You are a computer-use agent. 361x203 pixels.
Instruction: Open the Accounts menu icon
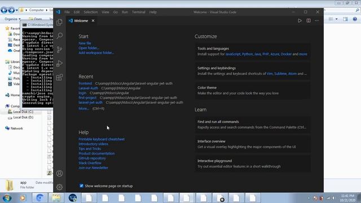click(x=59, y=173)
